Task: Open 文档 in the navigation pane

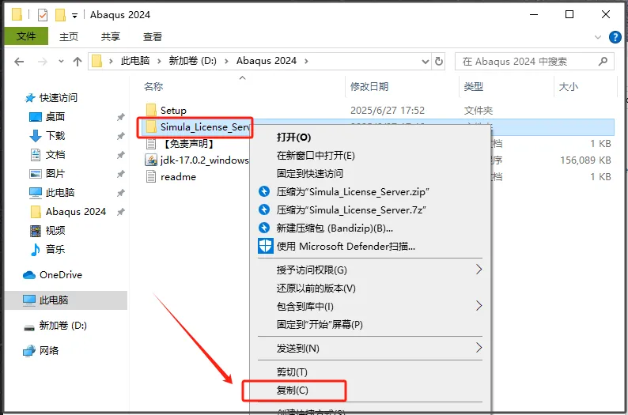Action: (55, 154)
